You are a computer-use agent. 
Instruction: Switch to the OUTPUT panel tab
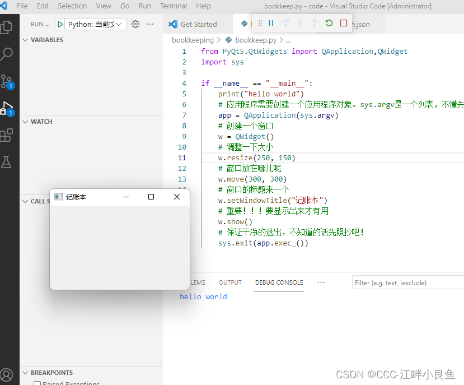click(230, 283)
